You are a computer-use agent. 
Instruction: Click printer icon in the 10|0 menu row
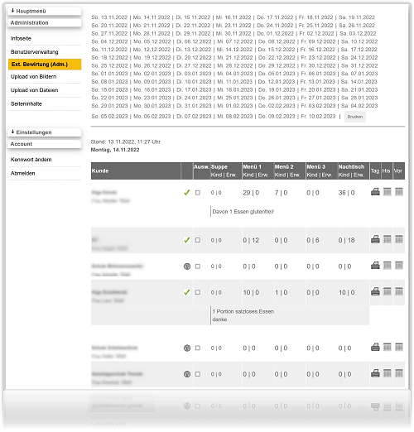pos(375,291)
